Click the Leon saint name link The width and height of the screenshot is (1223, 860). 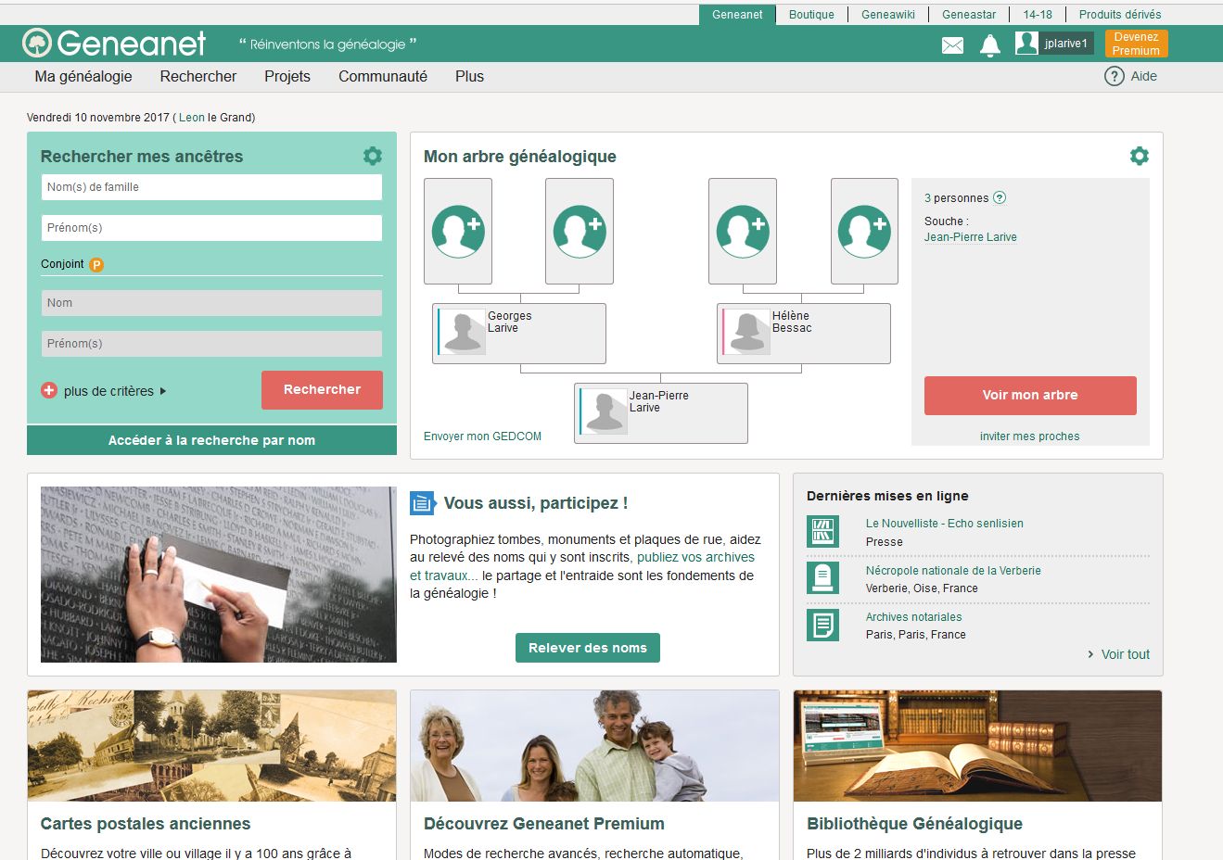[192, 118]
